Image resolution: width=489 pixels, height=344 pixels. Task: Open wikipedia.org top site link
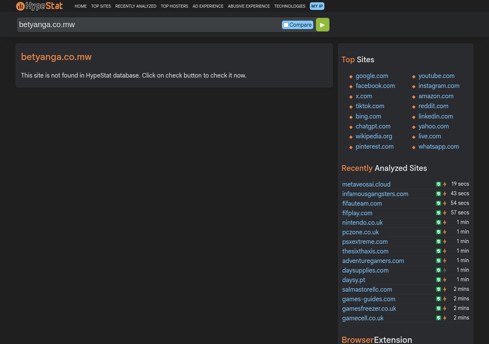click(x=374, y=136)
